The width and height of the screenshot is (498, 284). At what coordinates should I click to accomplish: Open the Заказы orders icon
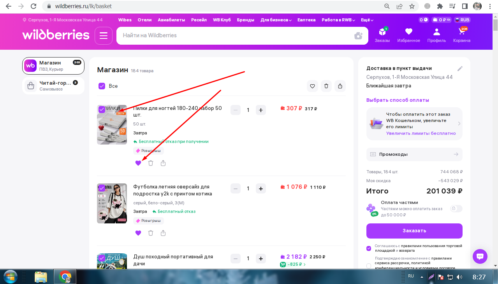(x=382, y=35)
